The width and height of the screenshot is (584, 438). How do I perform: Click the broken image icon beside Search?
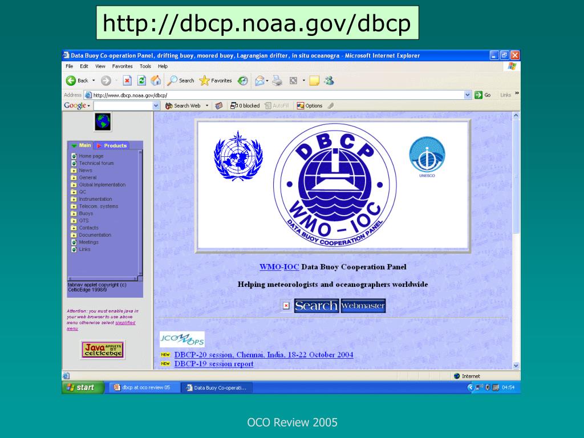[x=286, y=306]
